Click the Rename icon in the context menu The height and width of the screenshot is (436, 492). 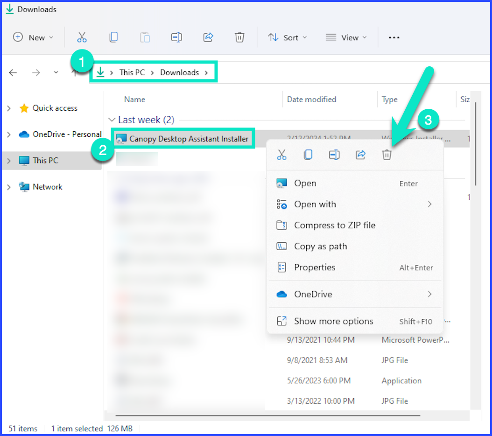point(334,155)
